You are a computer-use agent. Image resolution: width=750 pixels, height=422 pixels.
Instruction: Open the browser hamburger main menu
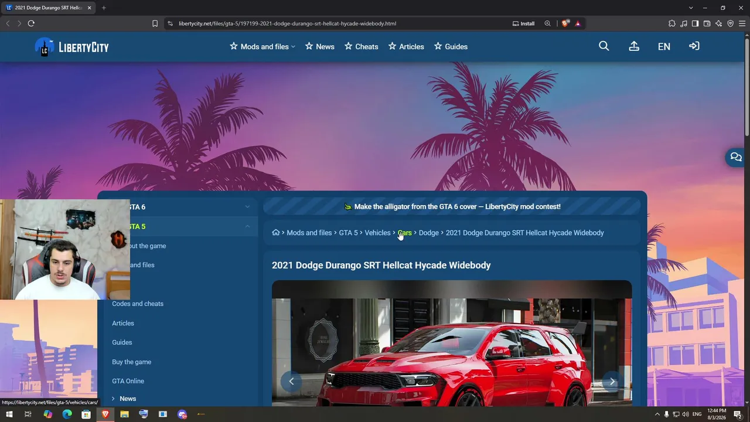(x=742, y=23)
